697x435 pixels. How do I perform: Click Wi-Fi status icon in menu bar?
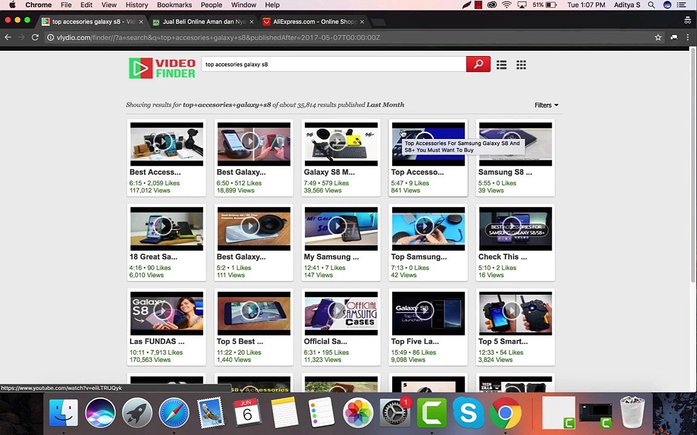pyautogui.click(x=507, y=5)
